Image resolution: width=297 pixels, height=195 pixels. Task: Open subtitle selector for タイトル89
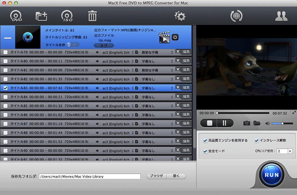172,142
